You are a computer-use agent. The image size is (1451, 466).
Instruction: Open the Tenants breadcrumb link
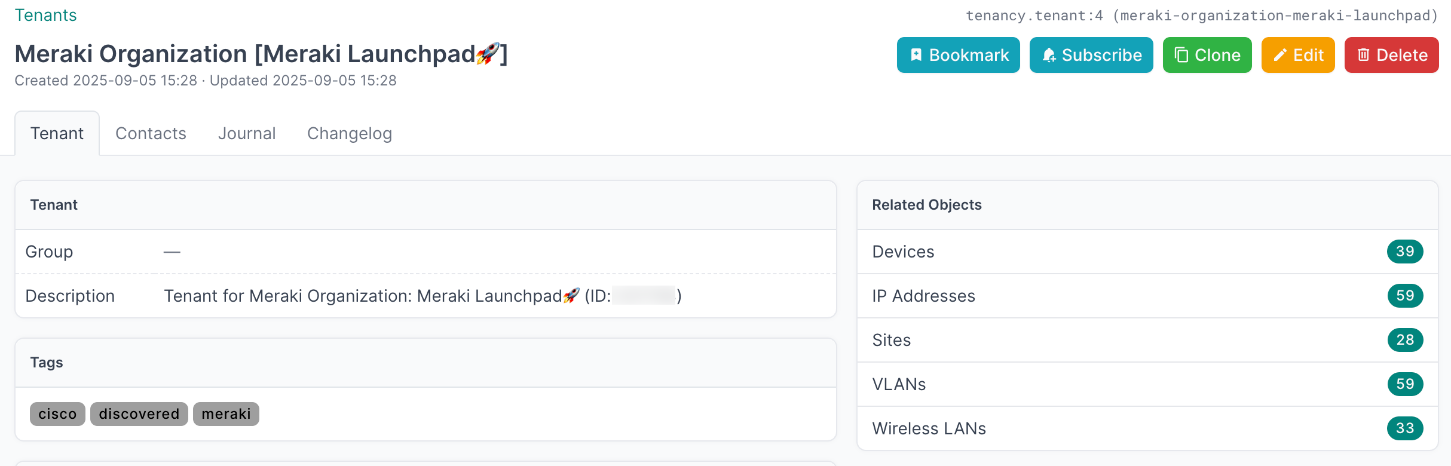pos(46,14)
